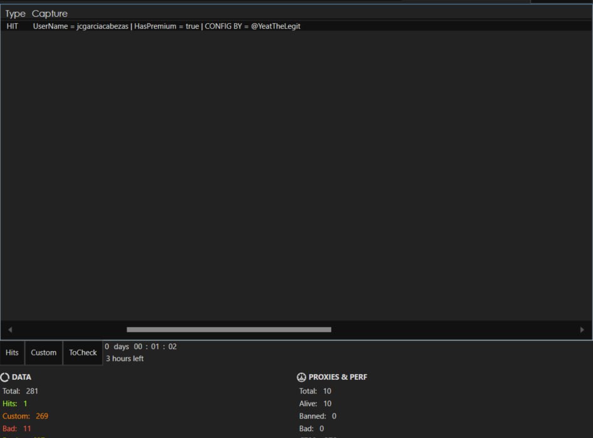Click the horizontal scrollbar thumb
Viewport: 593px width, 438px height.
pos(229,330)
